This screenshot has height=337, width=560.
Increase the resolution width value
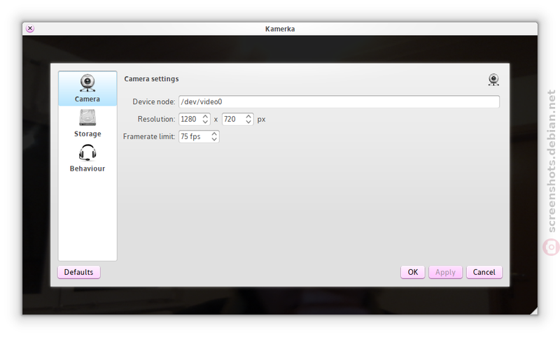[x=205, y=116]
